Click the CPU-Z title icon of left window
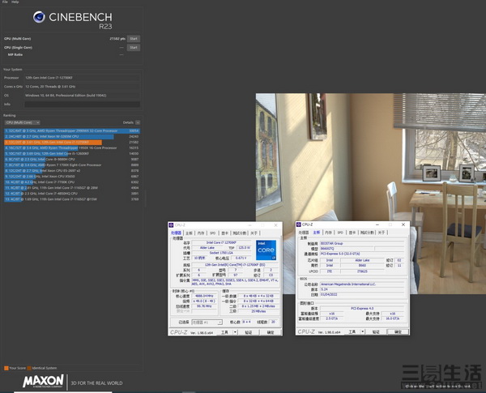 pos(171,224)
